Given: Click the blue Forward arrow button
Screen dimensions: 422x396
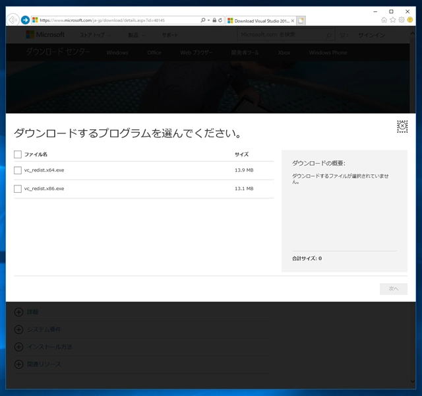Looking at the screenshot, I should 25,20.
